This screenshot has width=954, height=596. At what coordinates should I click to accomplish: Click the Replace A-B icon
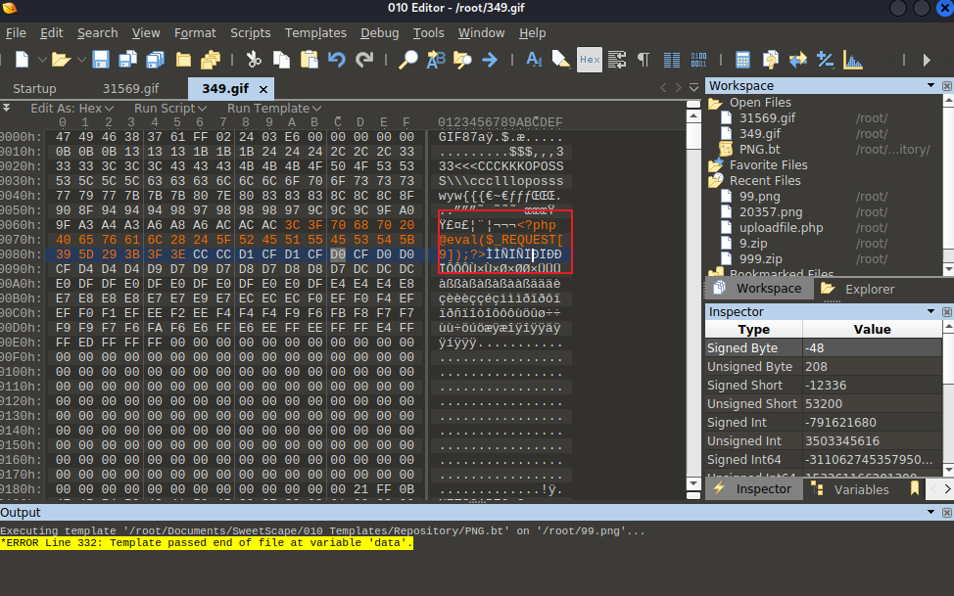click(436, 60)
